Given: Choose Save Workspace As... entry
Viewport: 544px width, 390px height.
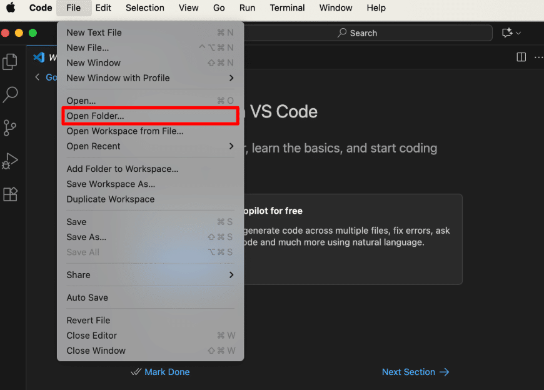Looking at the screenshot, I should pyautogui.click(x=150, y=184).
